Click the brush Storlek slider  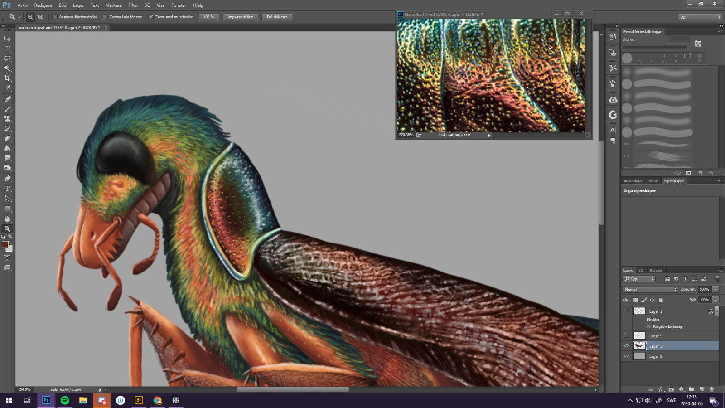tap(655, 47)
